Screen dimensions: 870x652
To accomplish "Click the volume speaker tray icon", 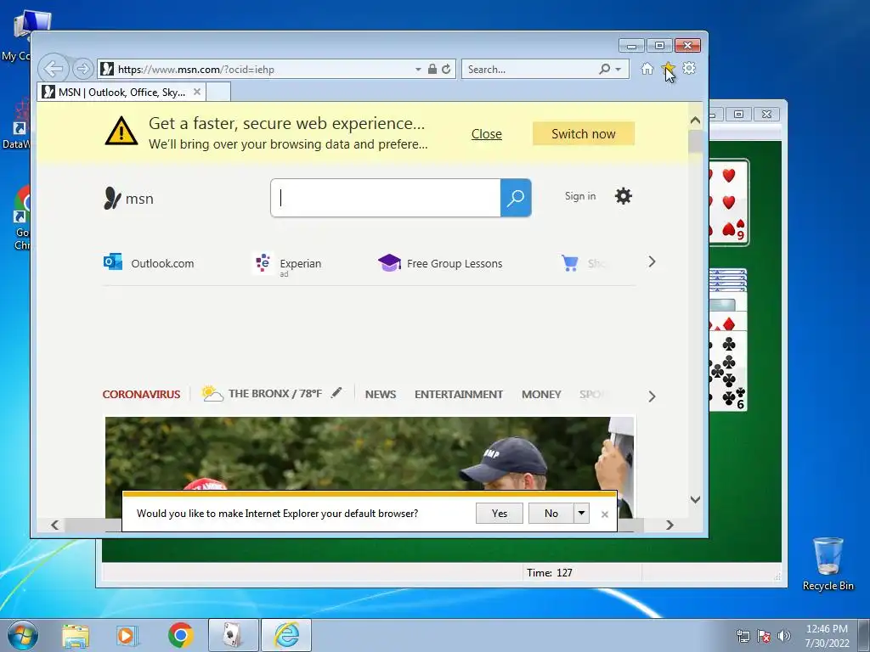I will (783, 636).
